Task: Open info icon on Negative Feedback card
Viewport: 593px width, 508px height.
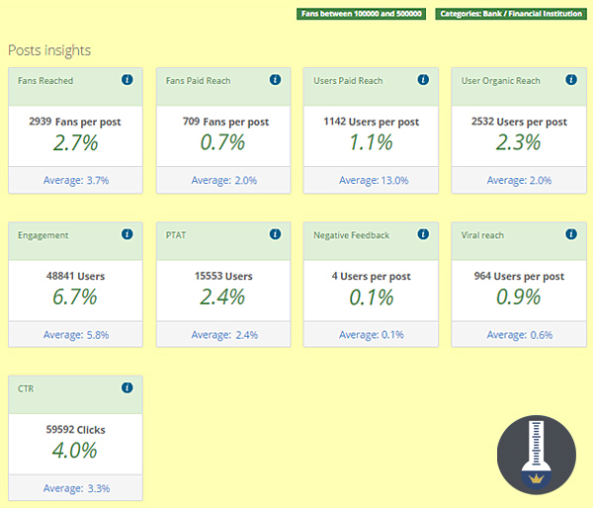Action: coord(423,234)
